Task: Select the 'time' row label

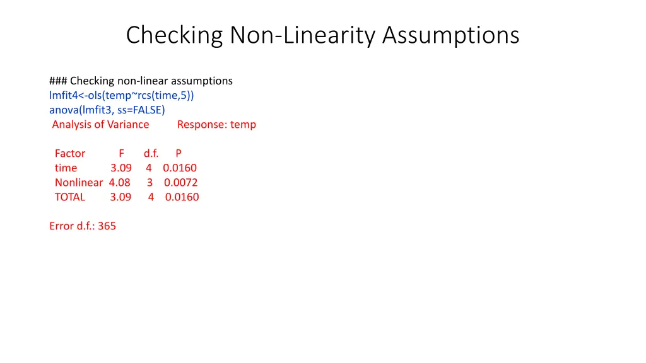Action: [x=66, y=168]
